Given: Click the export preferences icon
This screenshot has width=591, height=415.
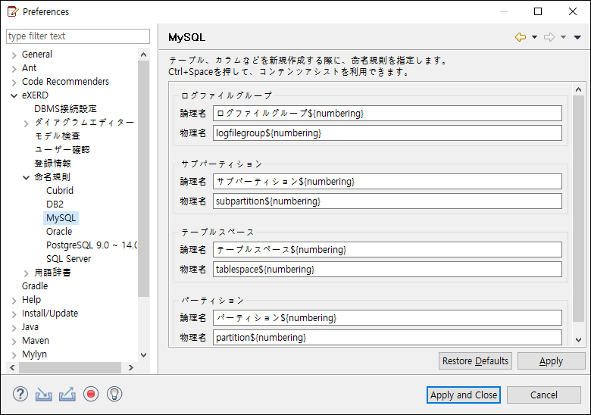Looking at the screenshot, I should (x=67, y=395).
